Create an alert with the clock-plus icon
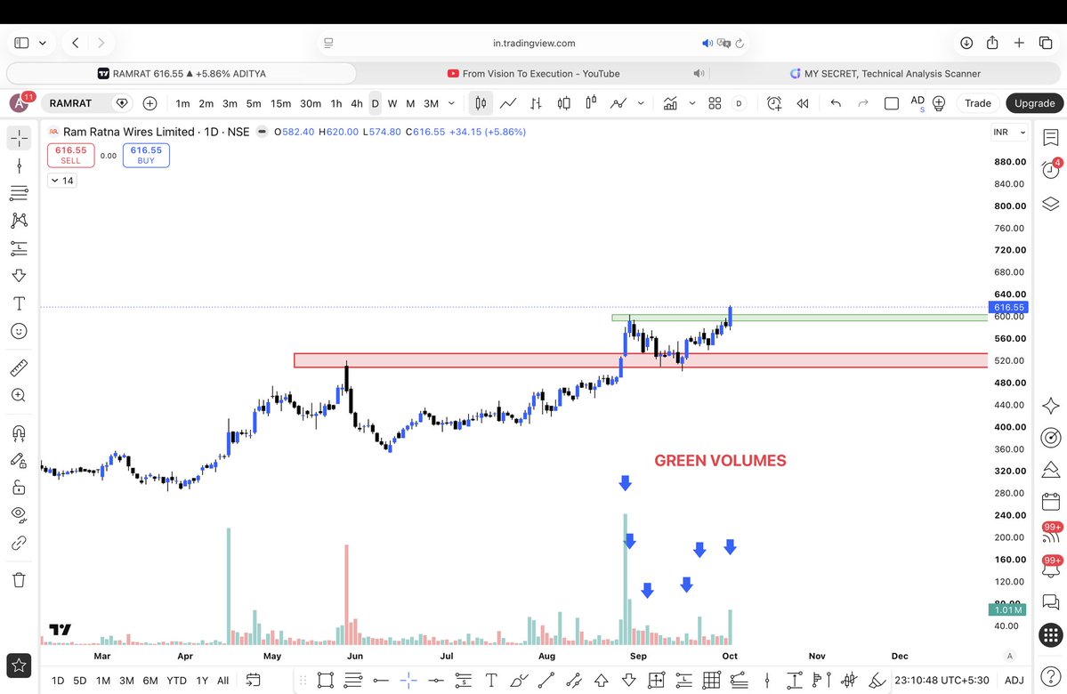Screen dimensions: 1067x694 click(x=773, y=103)
